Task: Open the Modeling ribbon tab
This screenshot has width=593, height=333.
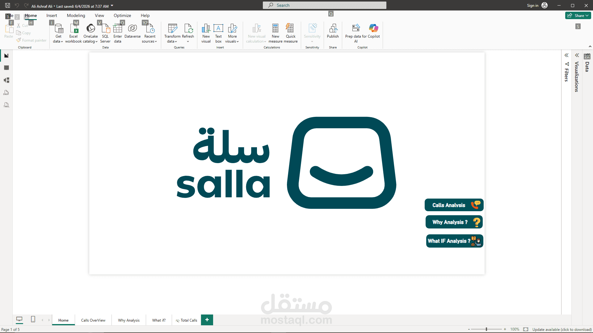Action: pos(76,15)
